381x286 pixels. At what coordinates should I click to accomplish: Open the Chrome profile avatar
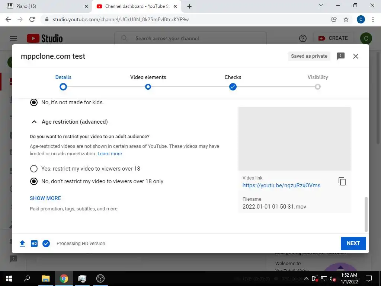[361, 19]
